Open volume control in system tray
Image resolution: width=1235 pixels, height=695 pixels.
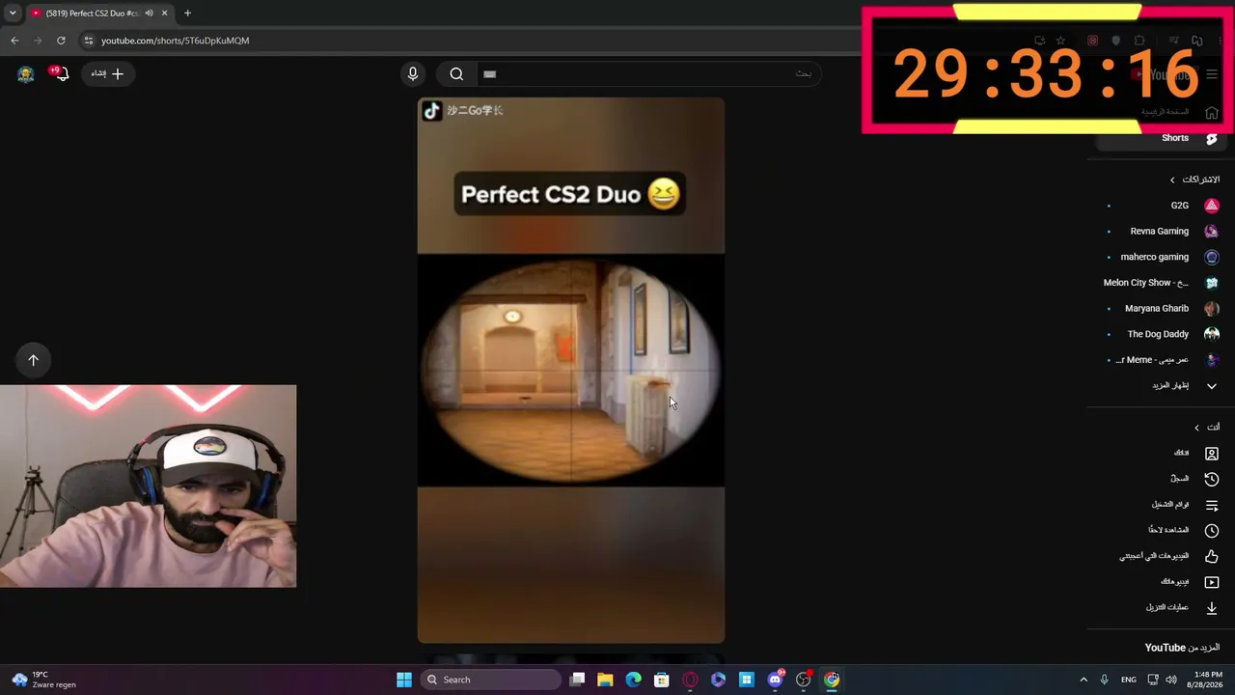pos(1171,680)
